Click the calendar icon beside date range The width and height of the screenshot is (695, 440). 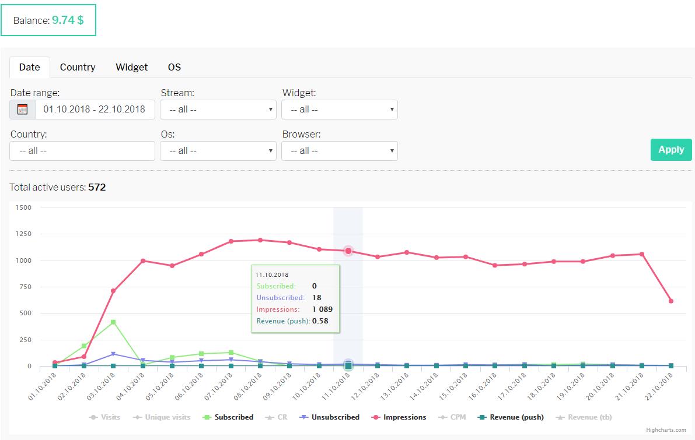(x=23, y=110)
